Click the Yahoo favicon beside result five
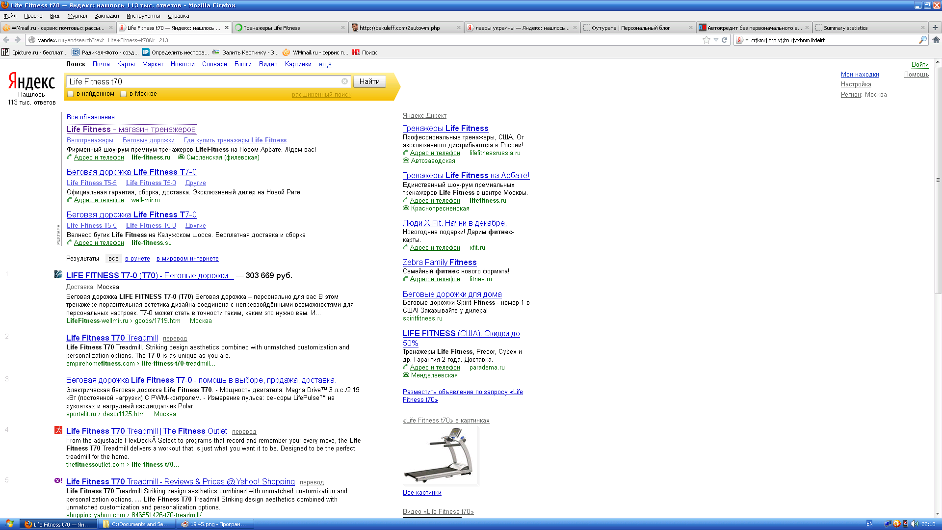 58,481
